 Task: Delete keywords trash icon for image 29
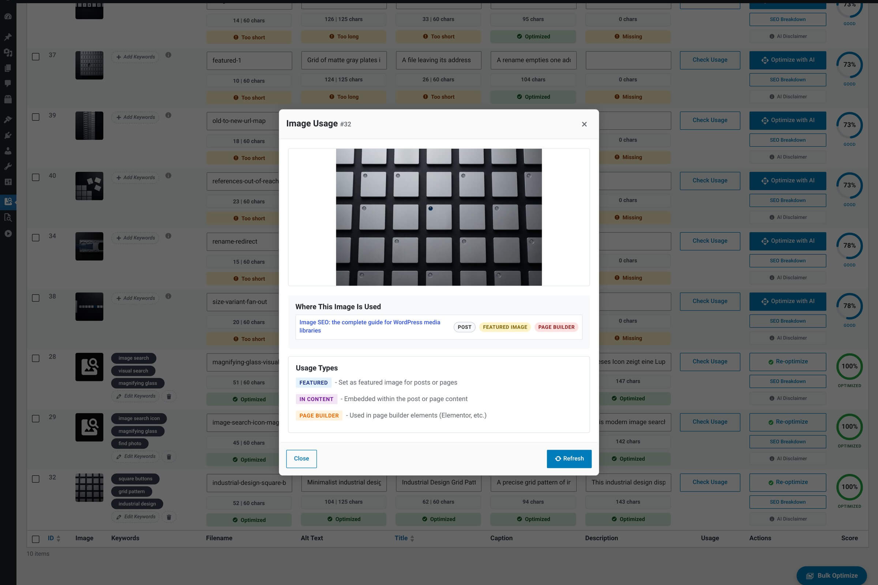pos(169,457)
